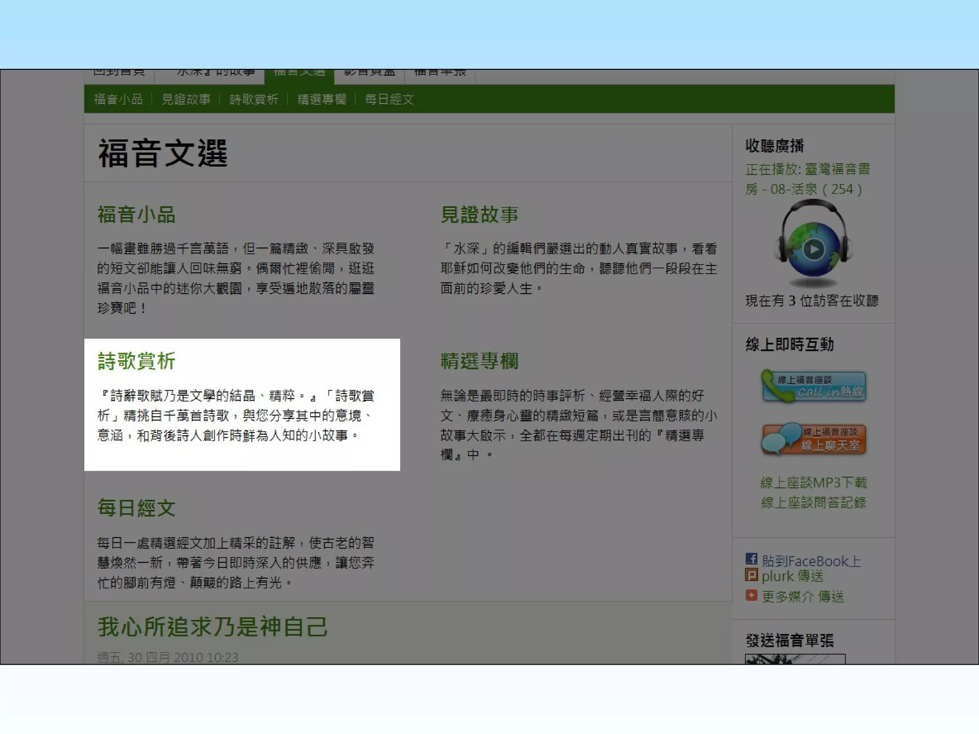Click the plurk send icon

(x=751, y=575)
